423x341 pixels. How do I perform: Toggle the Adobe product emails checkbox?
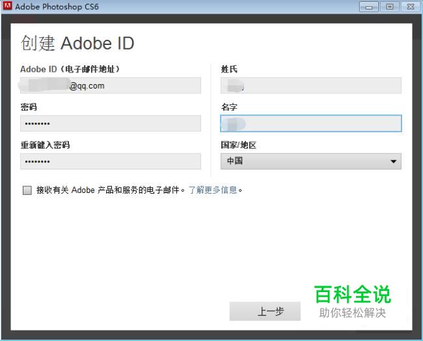coord(27,190)
